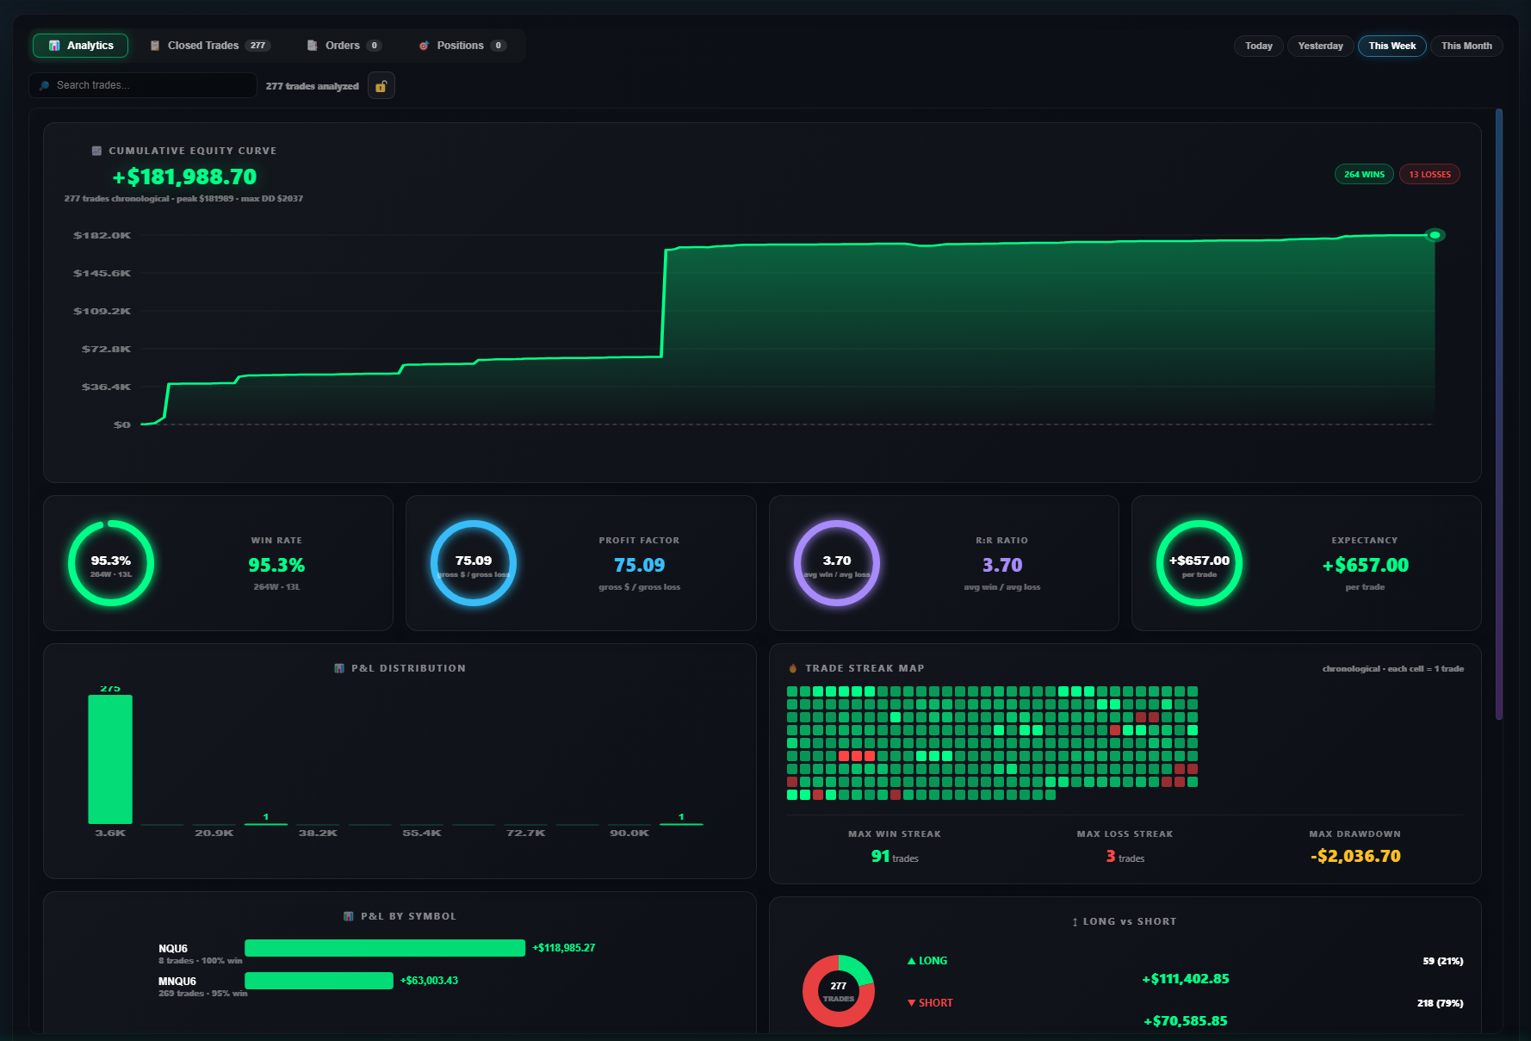Click the MNQU6 profit bar

(x=319, y=981)
